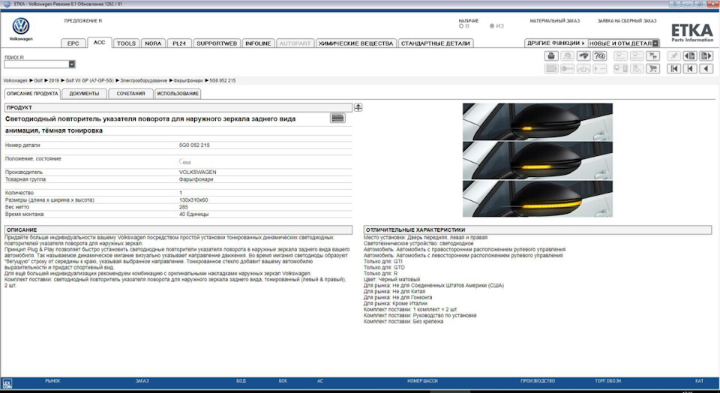Switch to the EPC tab

click(x=73, y=43)
